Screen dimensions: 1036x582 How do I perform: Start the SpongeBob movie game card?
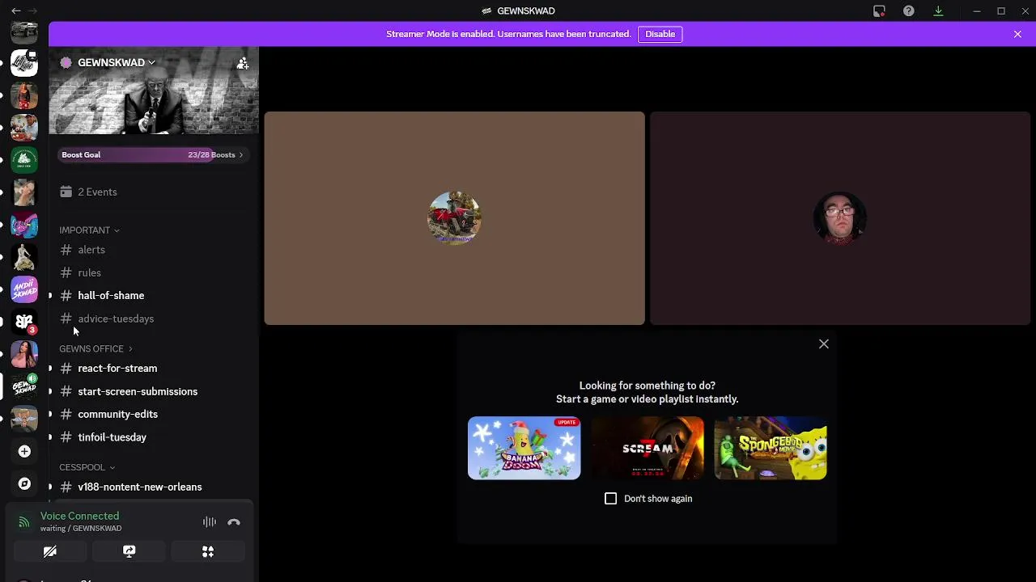click(771, 449)
